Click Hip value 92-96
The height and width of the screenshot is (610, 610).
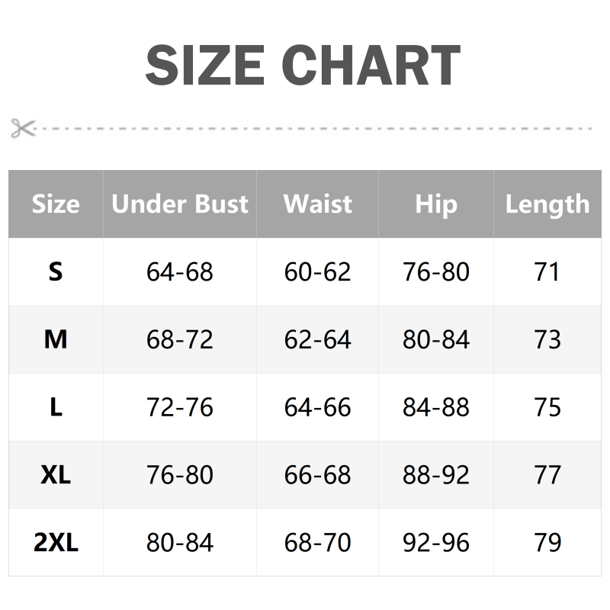436,543
